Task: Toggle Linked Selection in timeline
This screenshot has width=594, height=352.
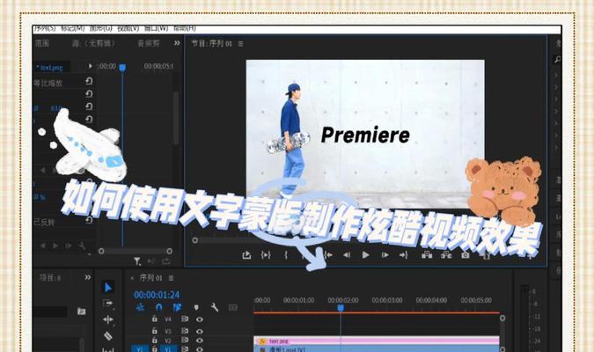Action: coord(177,307)
